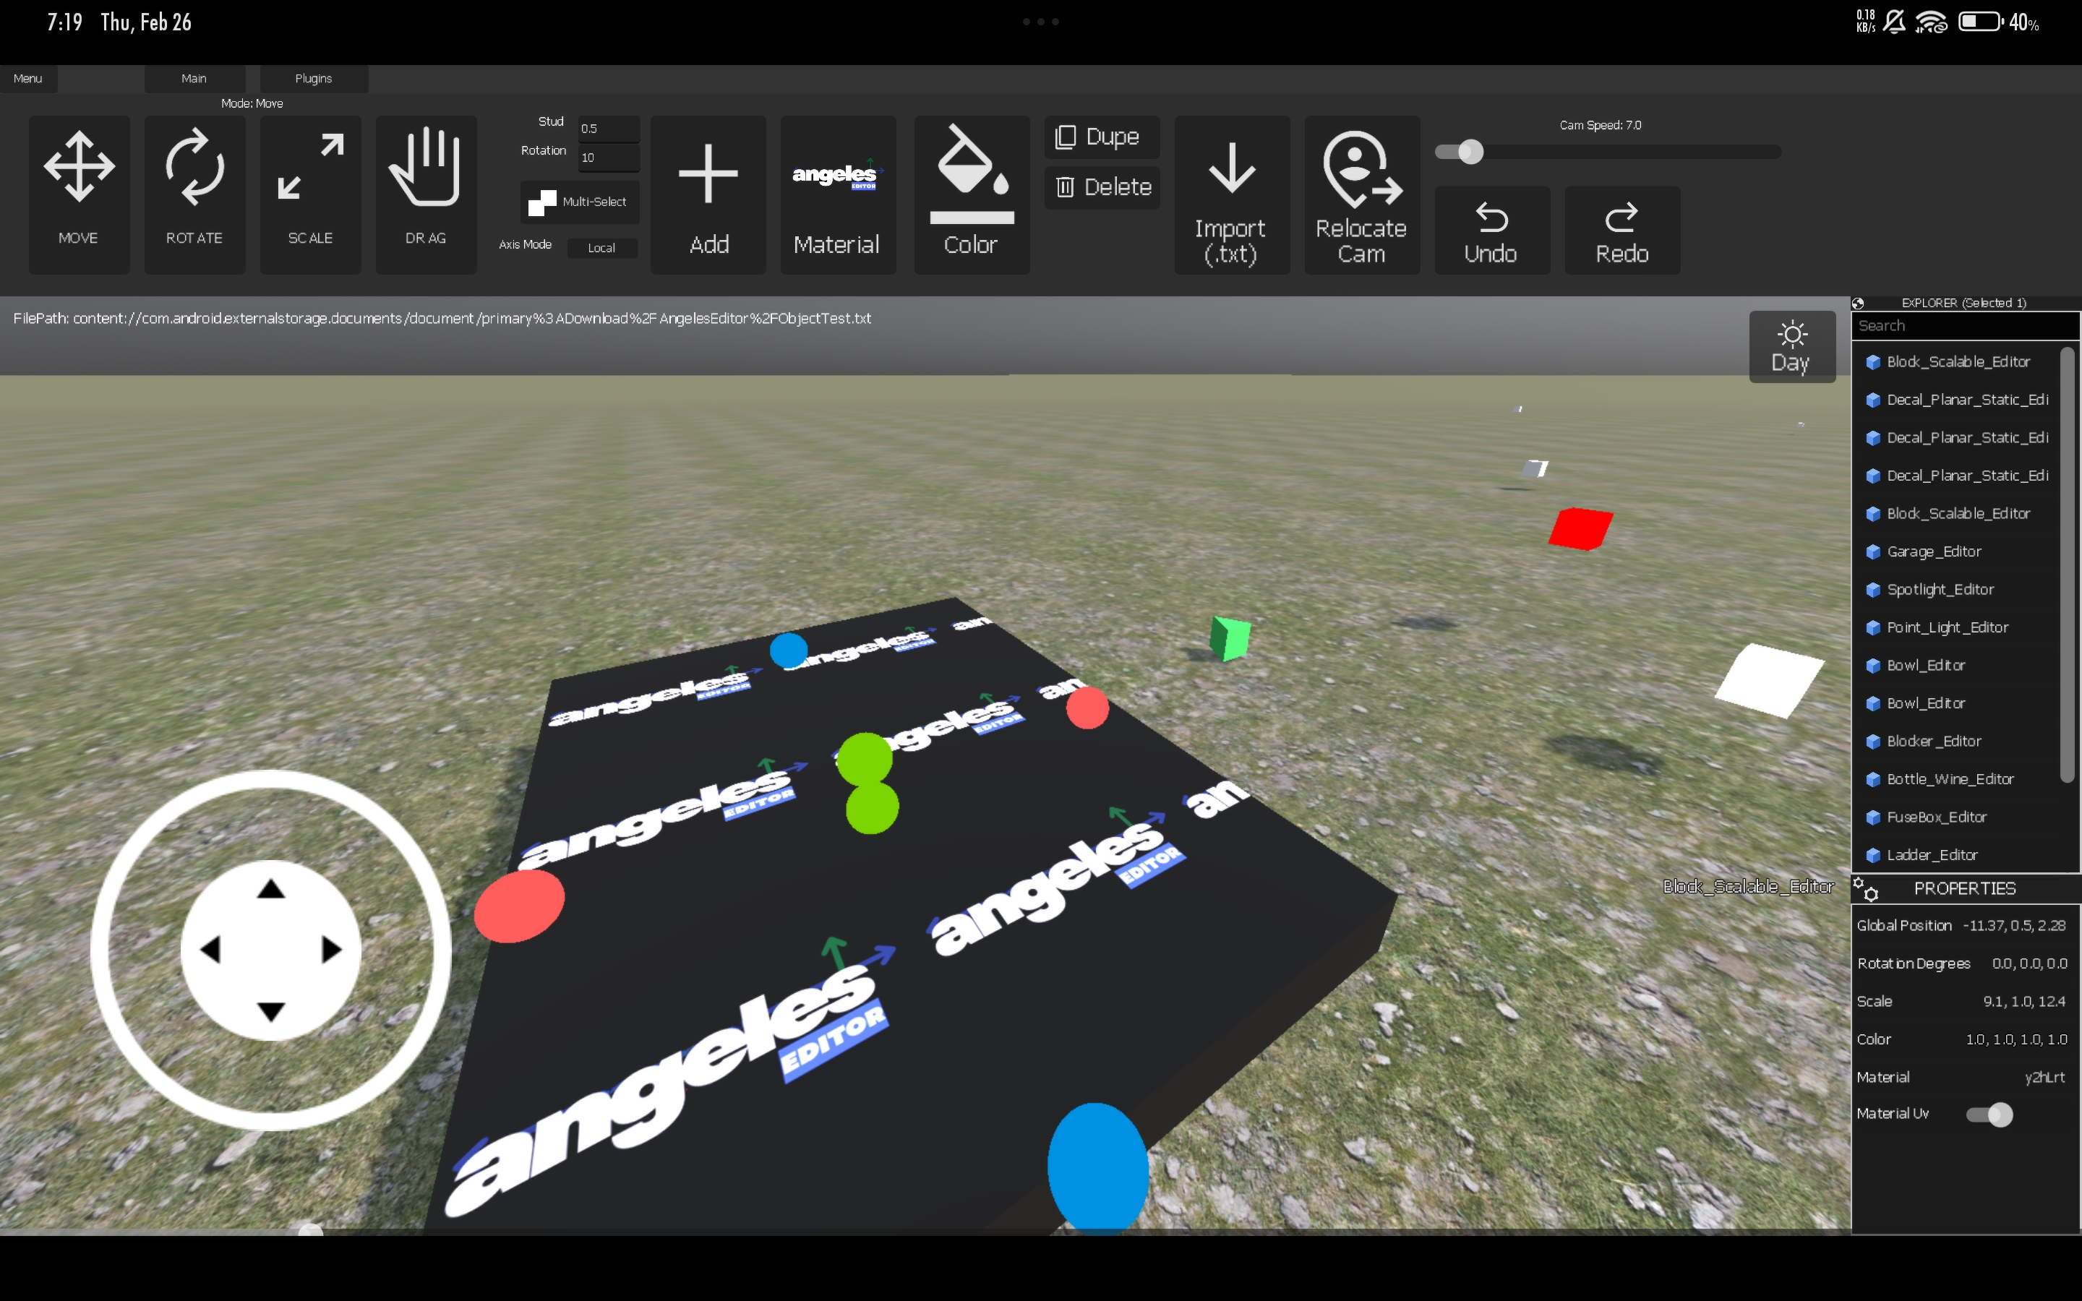2082x1301 pixels.
Task: Select Spotlight_Editor in the Explorer
Action: pos(1939,589)
